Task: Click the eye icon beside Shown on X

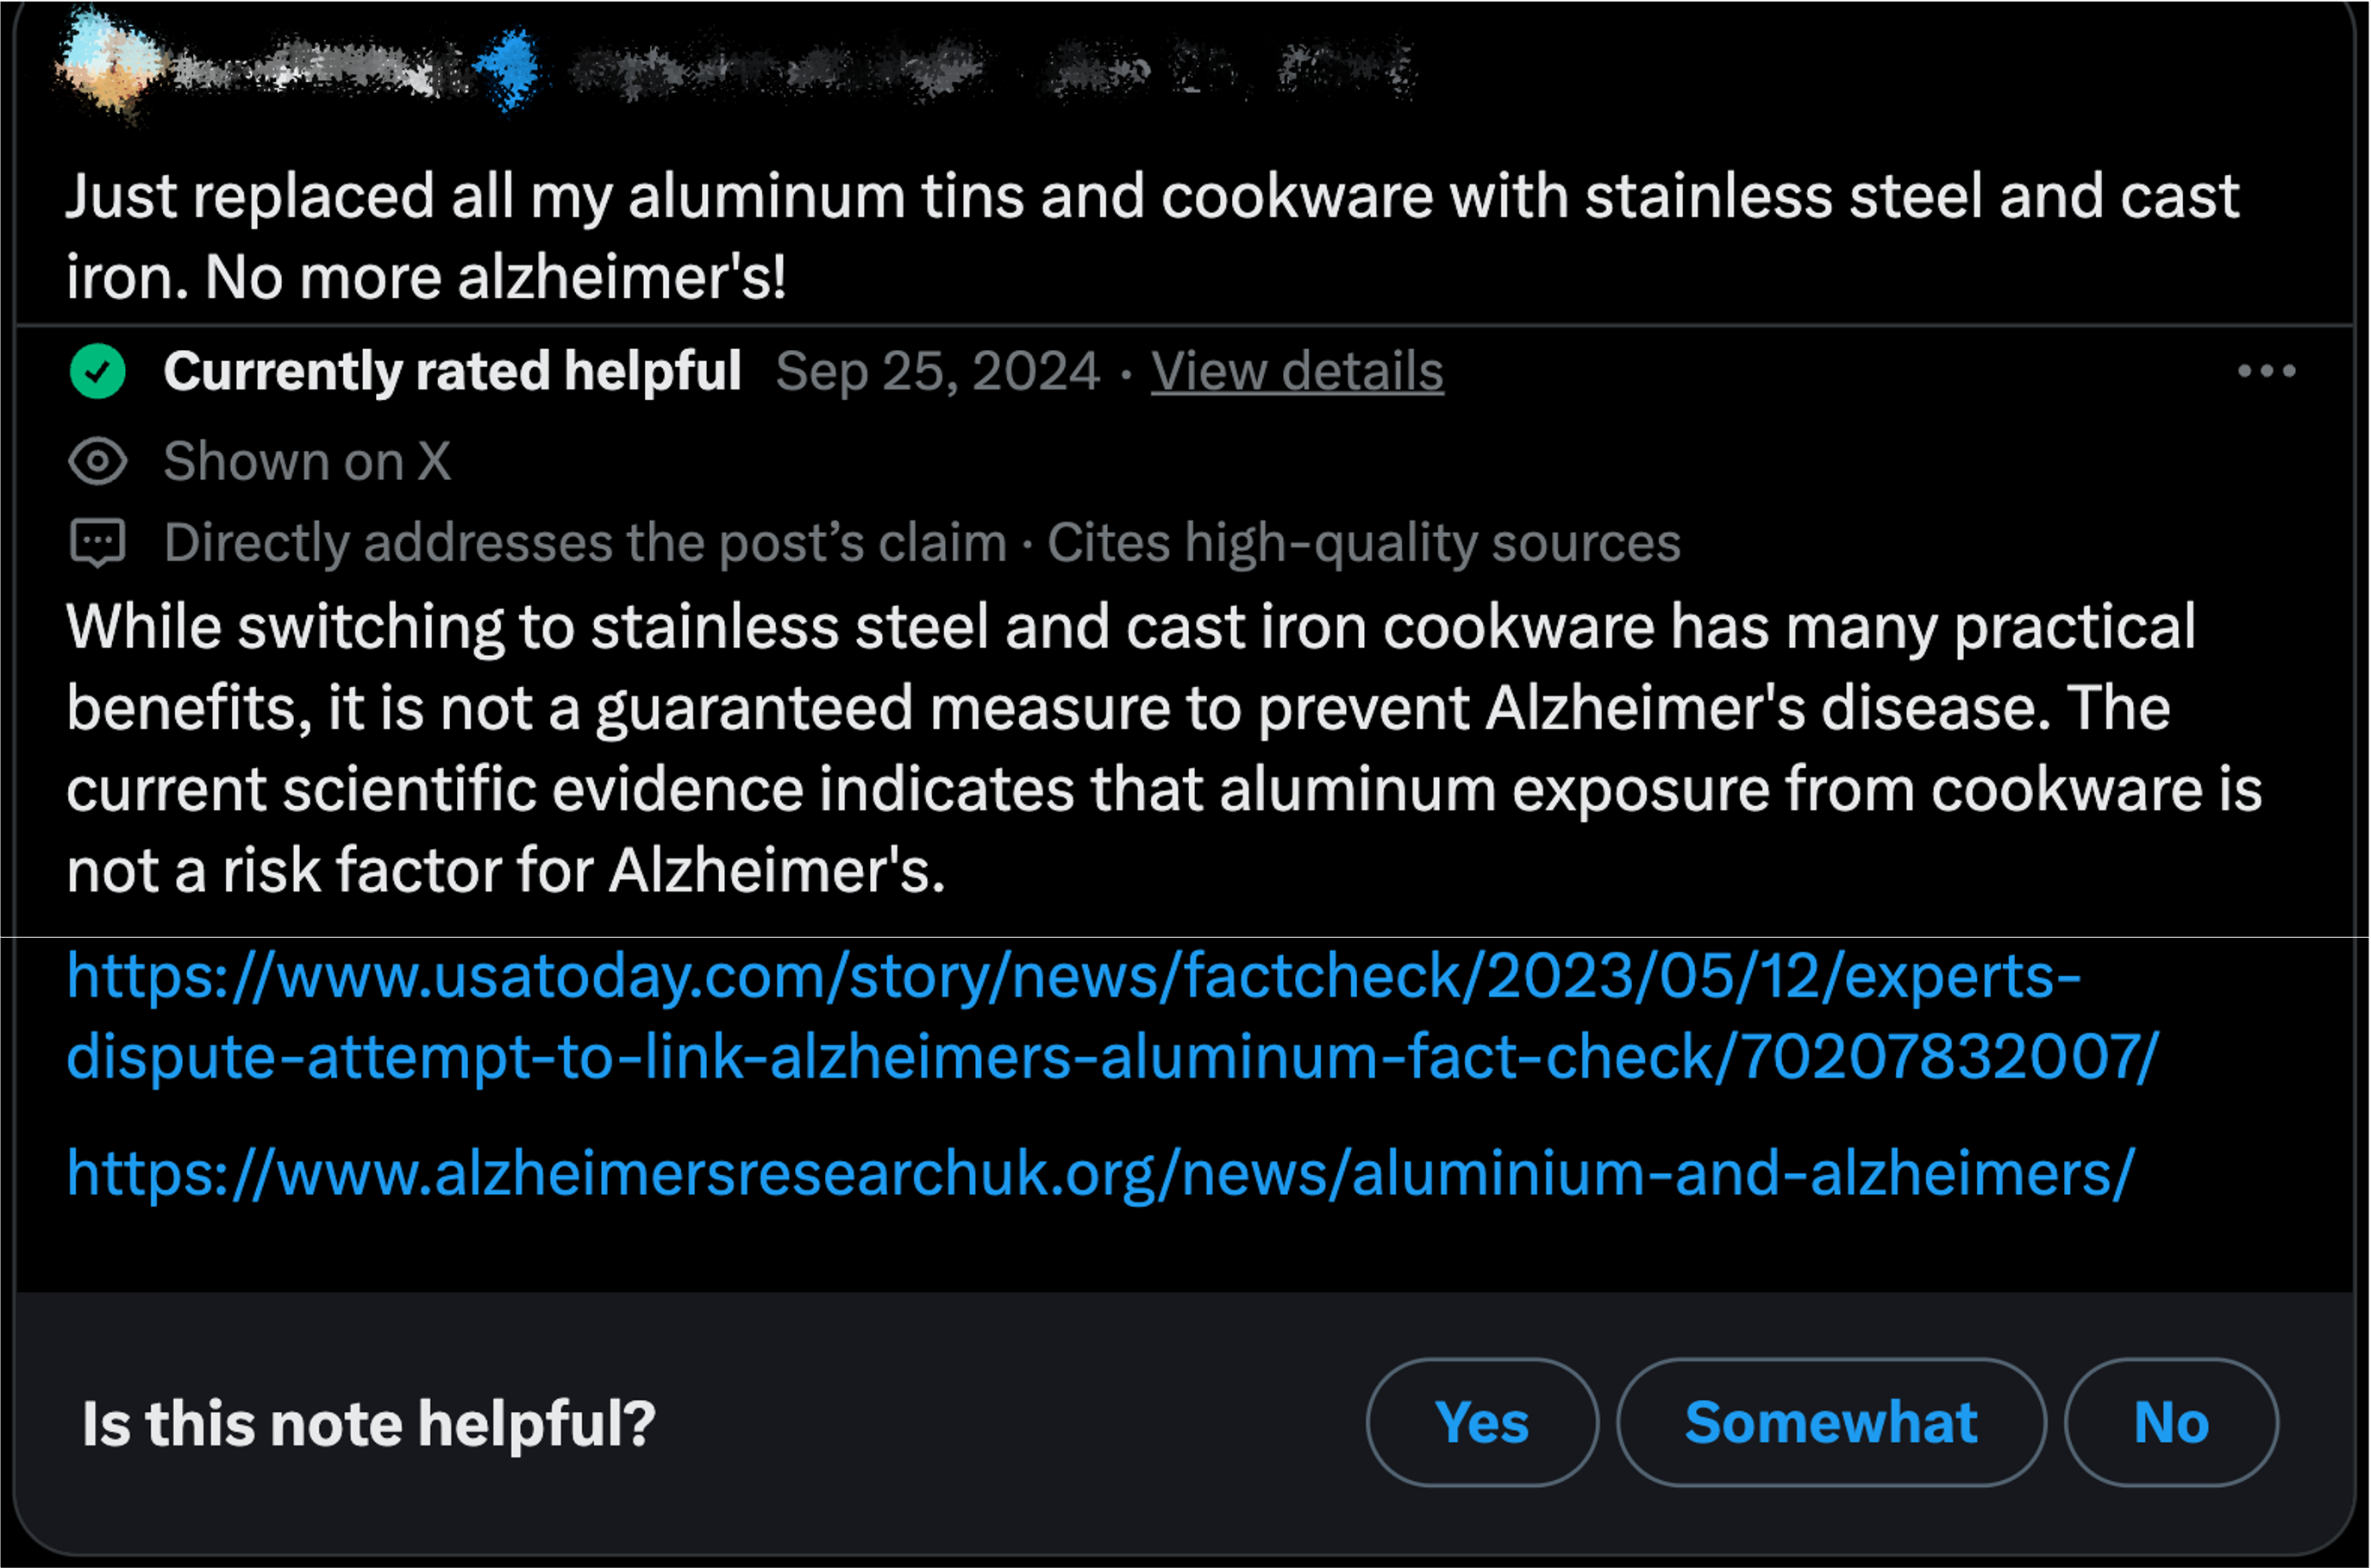Action: (98, 462)
